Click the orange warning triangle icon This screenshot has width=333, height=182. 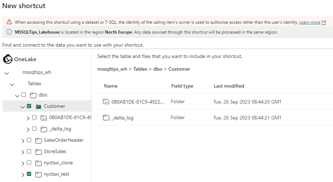[9, 22]
